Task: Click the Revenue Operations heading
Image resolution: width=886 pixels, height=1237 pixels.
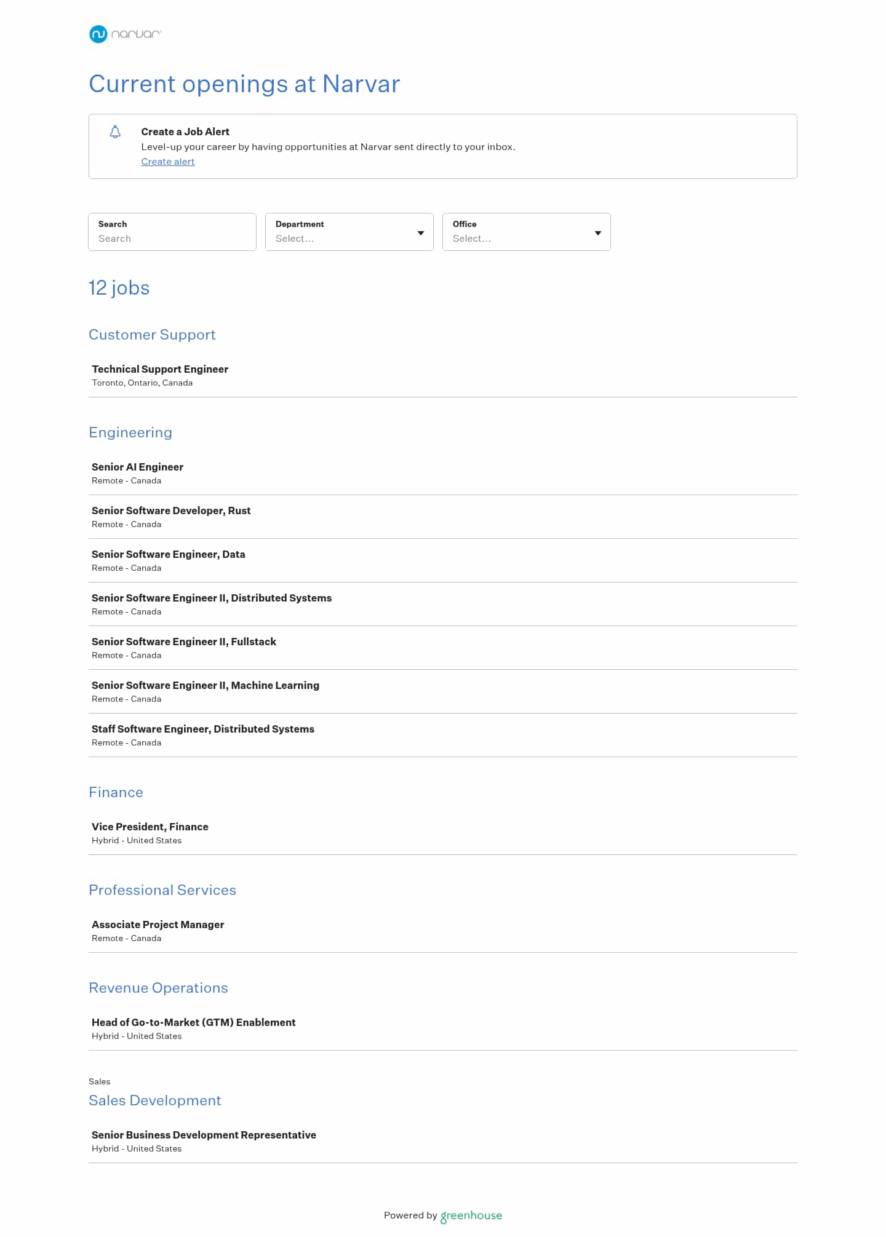Action: click(158, 988)
